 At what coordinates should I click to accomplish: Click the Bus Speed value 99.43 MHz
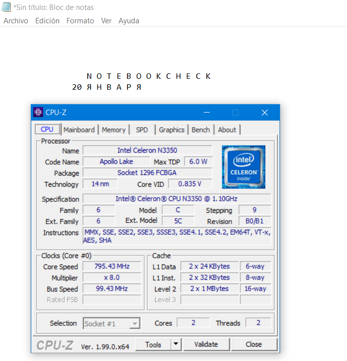pos(112,289)
